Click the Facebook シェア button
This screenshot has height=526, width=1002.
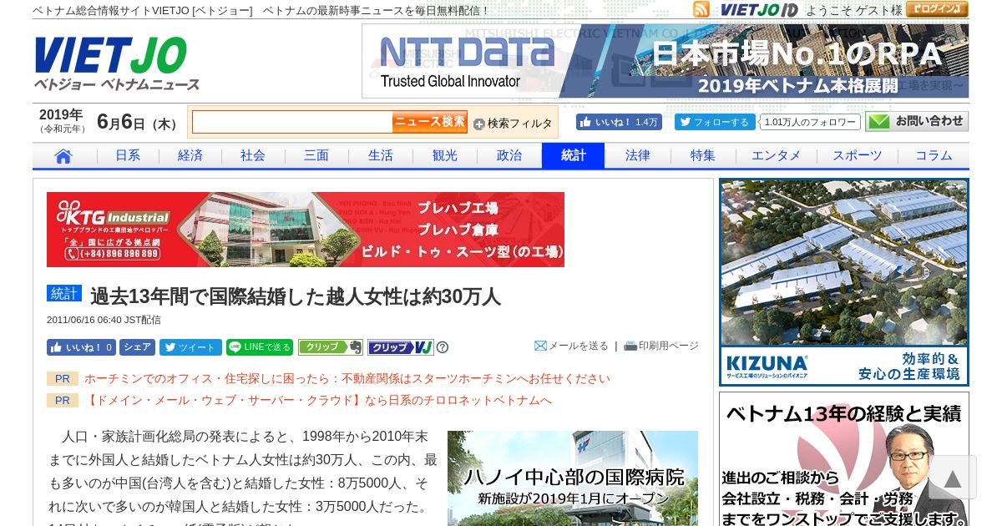137,347
